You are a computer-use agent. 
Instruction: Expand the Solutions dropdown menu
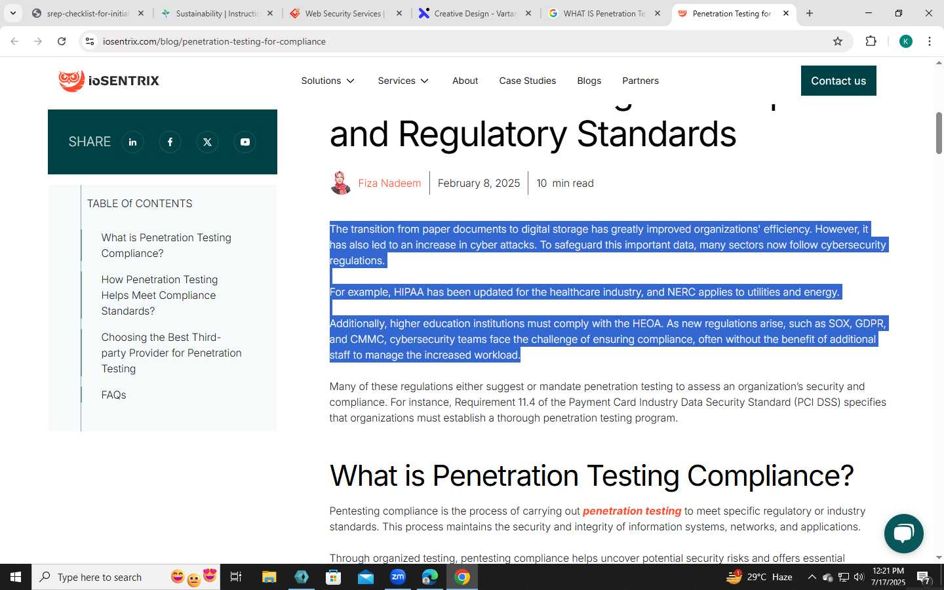click(328, 81)
